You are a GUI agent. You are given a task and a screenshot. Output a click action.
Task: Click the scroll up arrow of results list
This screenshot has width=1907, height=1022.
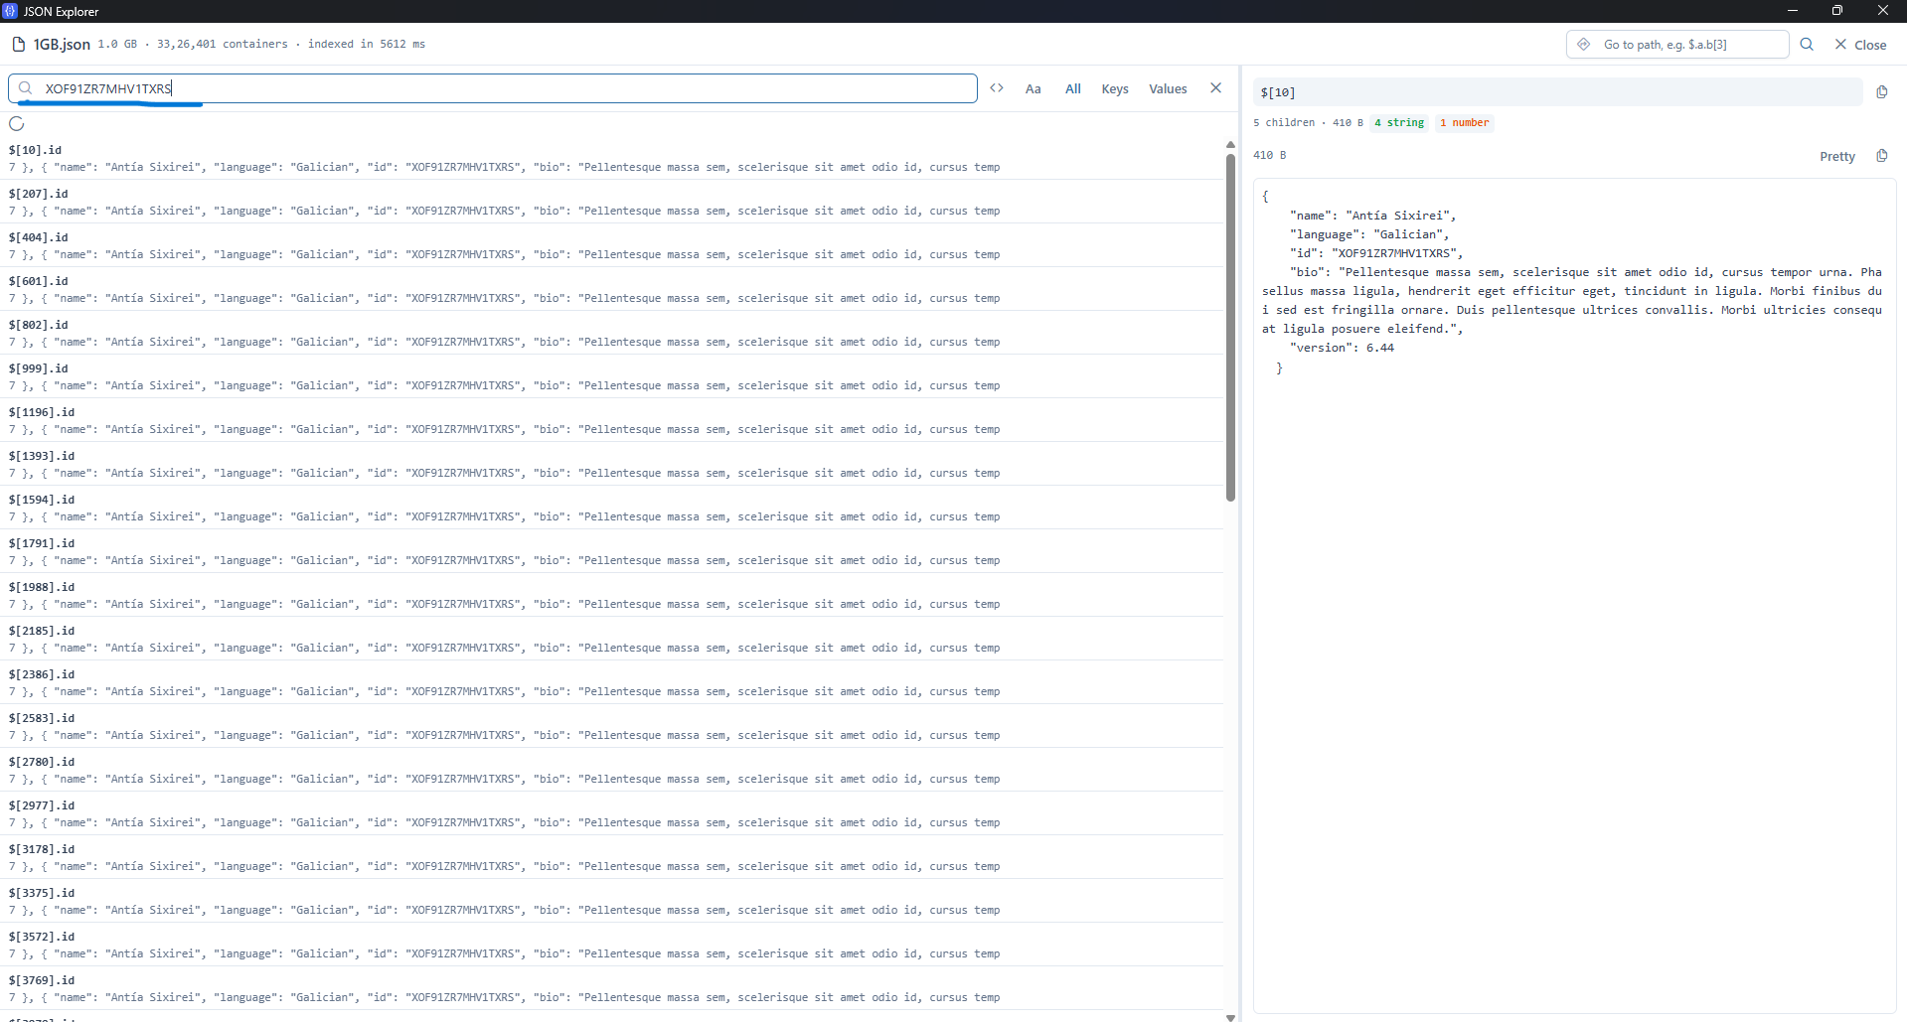coord(1230,145)
